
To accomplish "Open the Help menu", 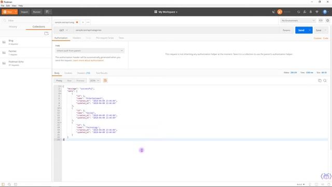I will pyautogui.click(x=21, y=6).
